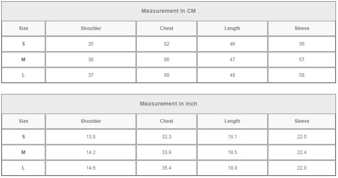Click the chest value 35.4 cell
338x178 pixels.
click(166, 168)
